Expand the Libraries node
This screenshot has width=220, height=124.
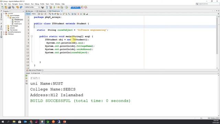point(6,28)
